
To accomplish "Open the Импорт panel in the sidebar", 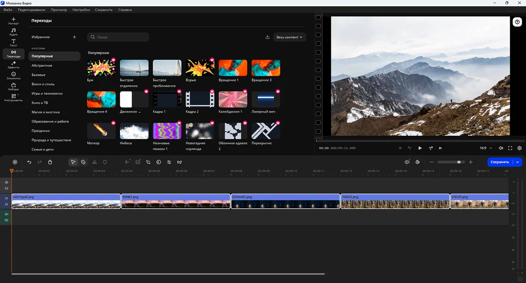I will 14,21.
